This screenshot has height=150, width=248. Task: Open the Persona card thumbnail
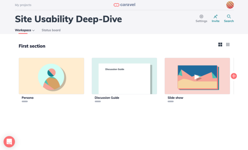51,76
